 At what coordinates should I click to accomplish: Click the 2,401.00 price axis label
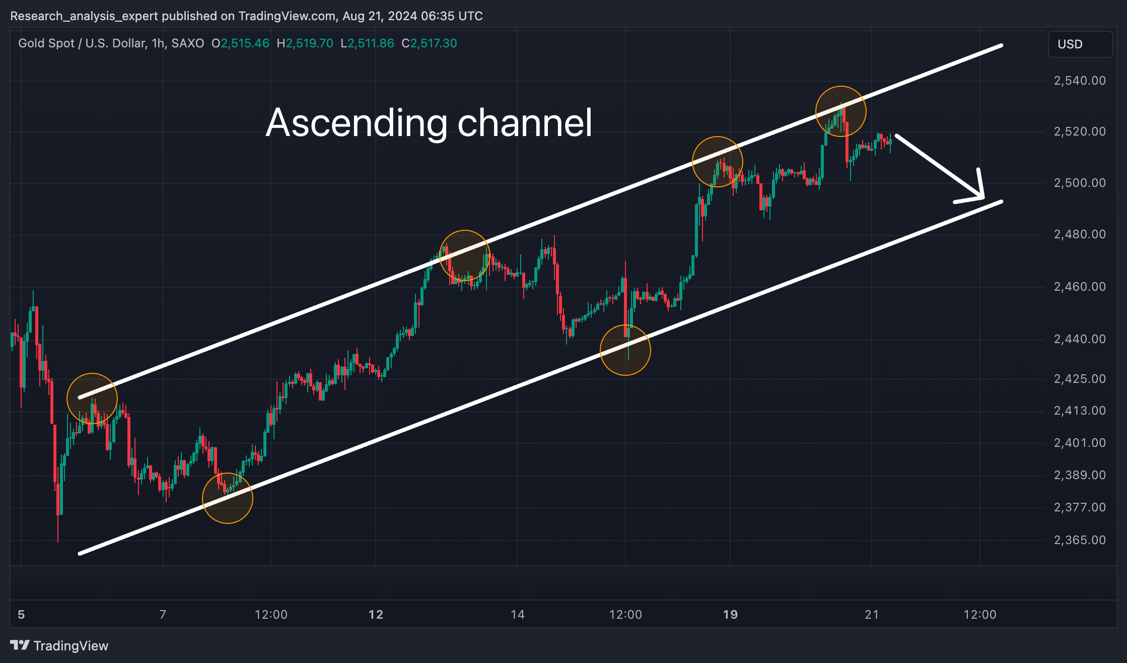(1080, 443)
